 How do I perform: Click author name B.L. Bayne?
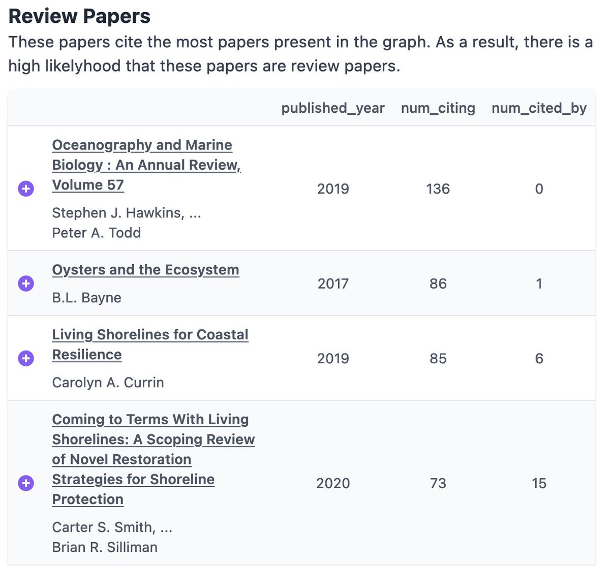[x=86, y=298]
